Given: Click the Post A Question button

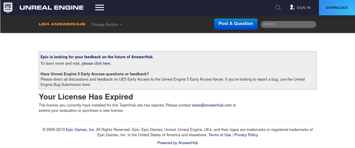Looking at the screenshot, I should [236, 24].
